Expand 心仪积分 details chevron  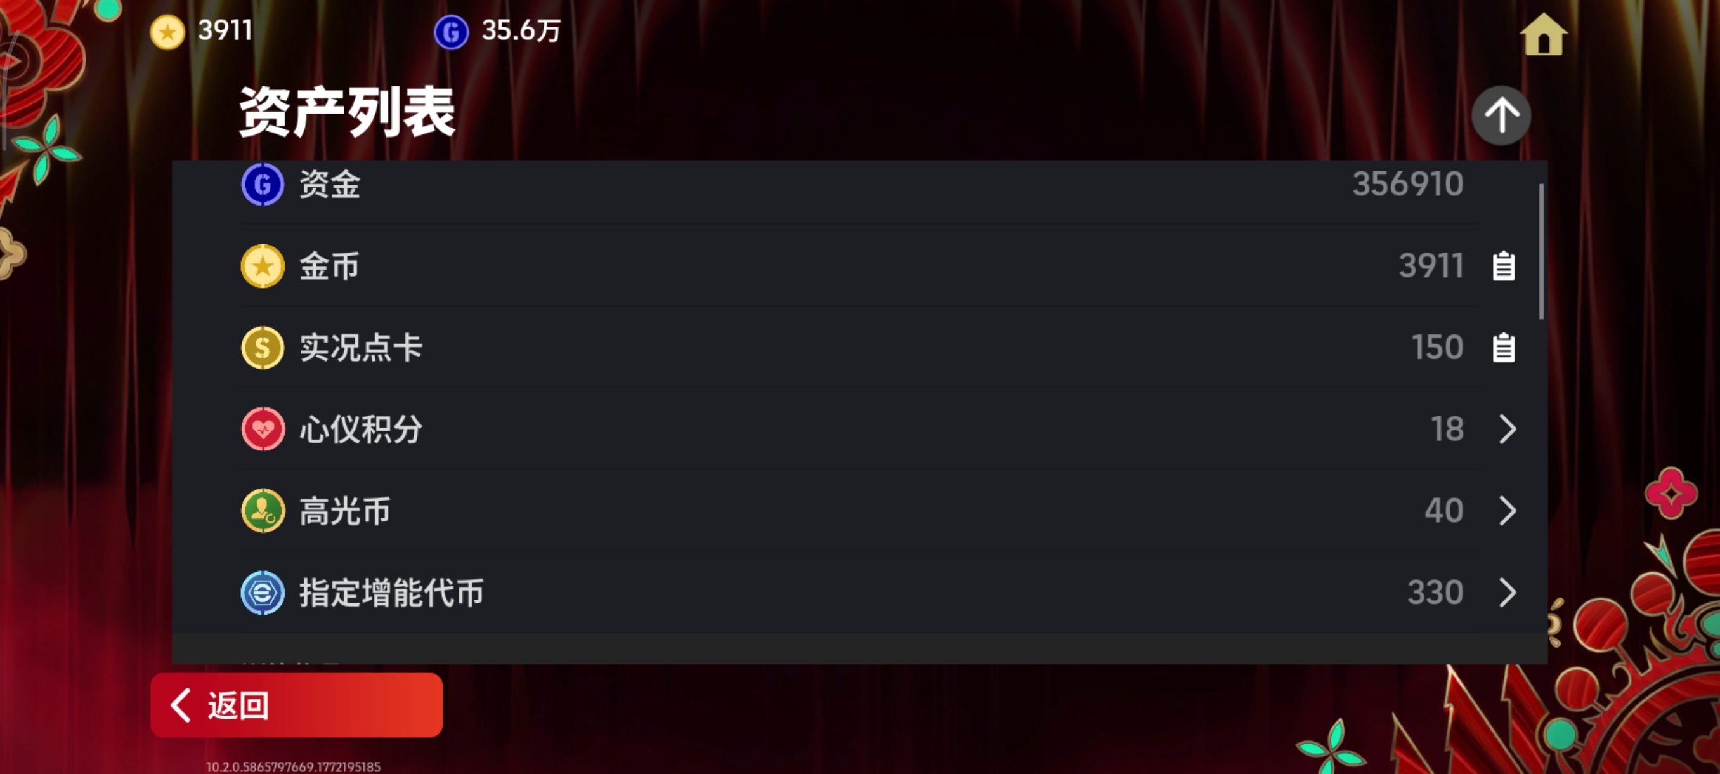(1507, 429)
